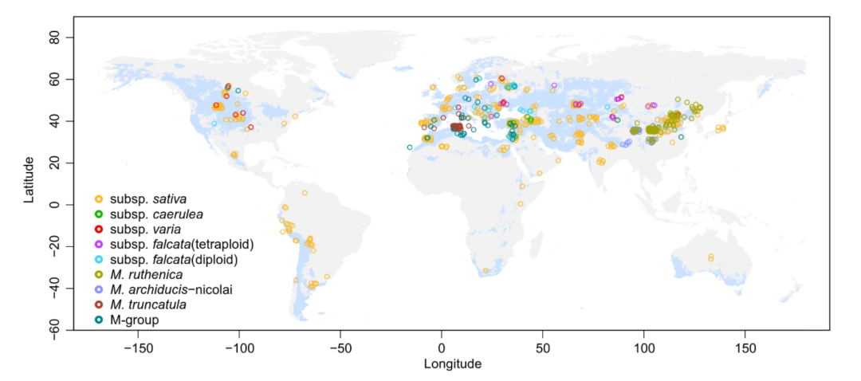This screenshot has height=381, width=861.
Task: Click the 150 longitude tick label
Action: coord(745,348)
